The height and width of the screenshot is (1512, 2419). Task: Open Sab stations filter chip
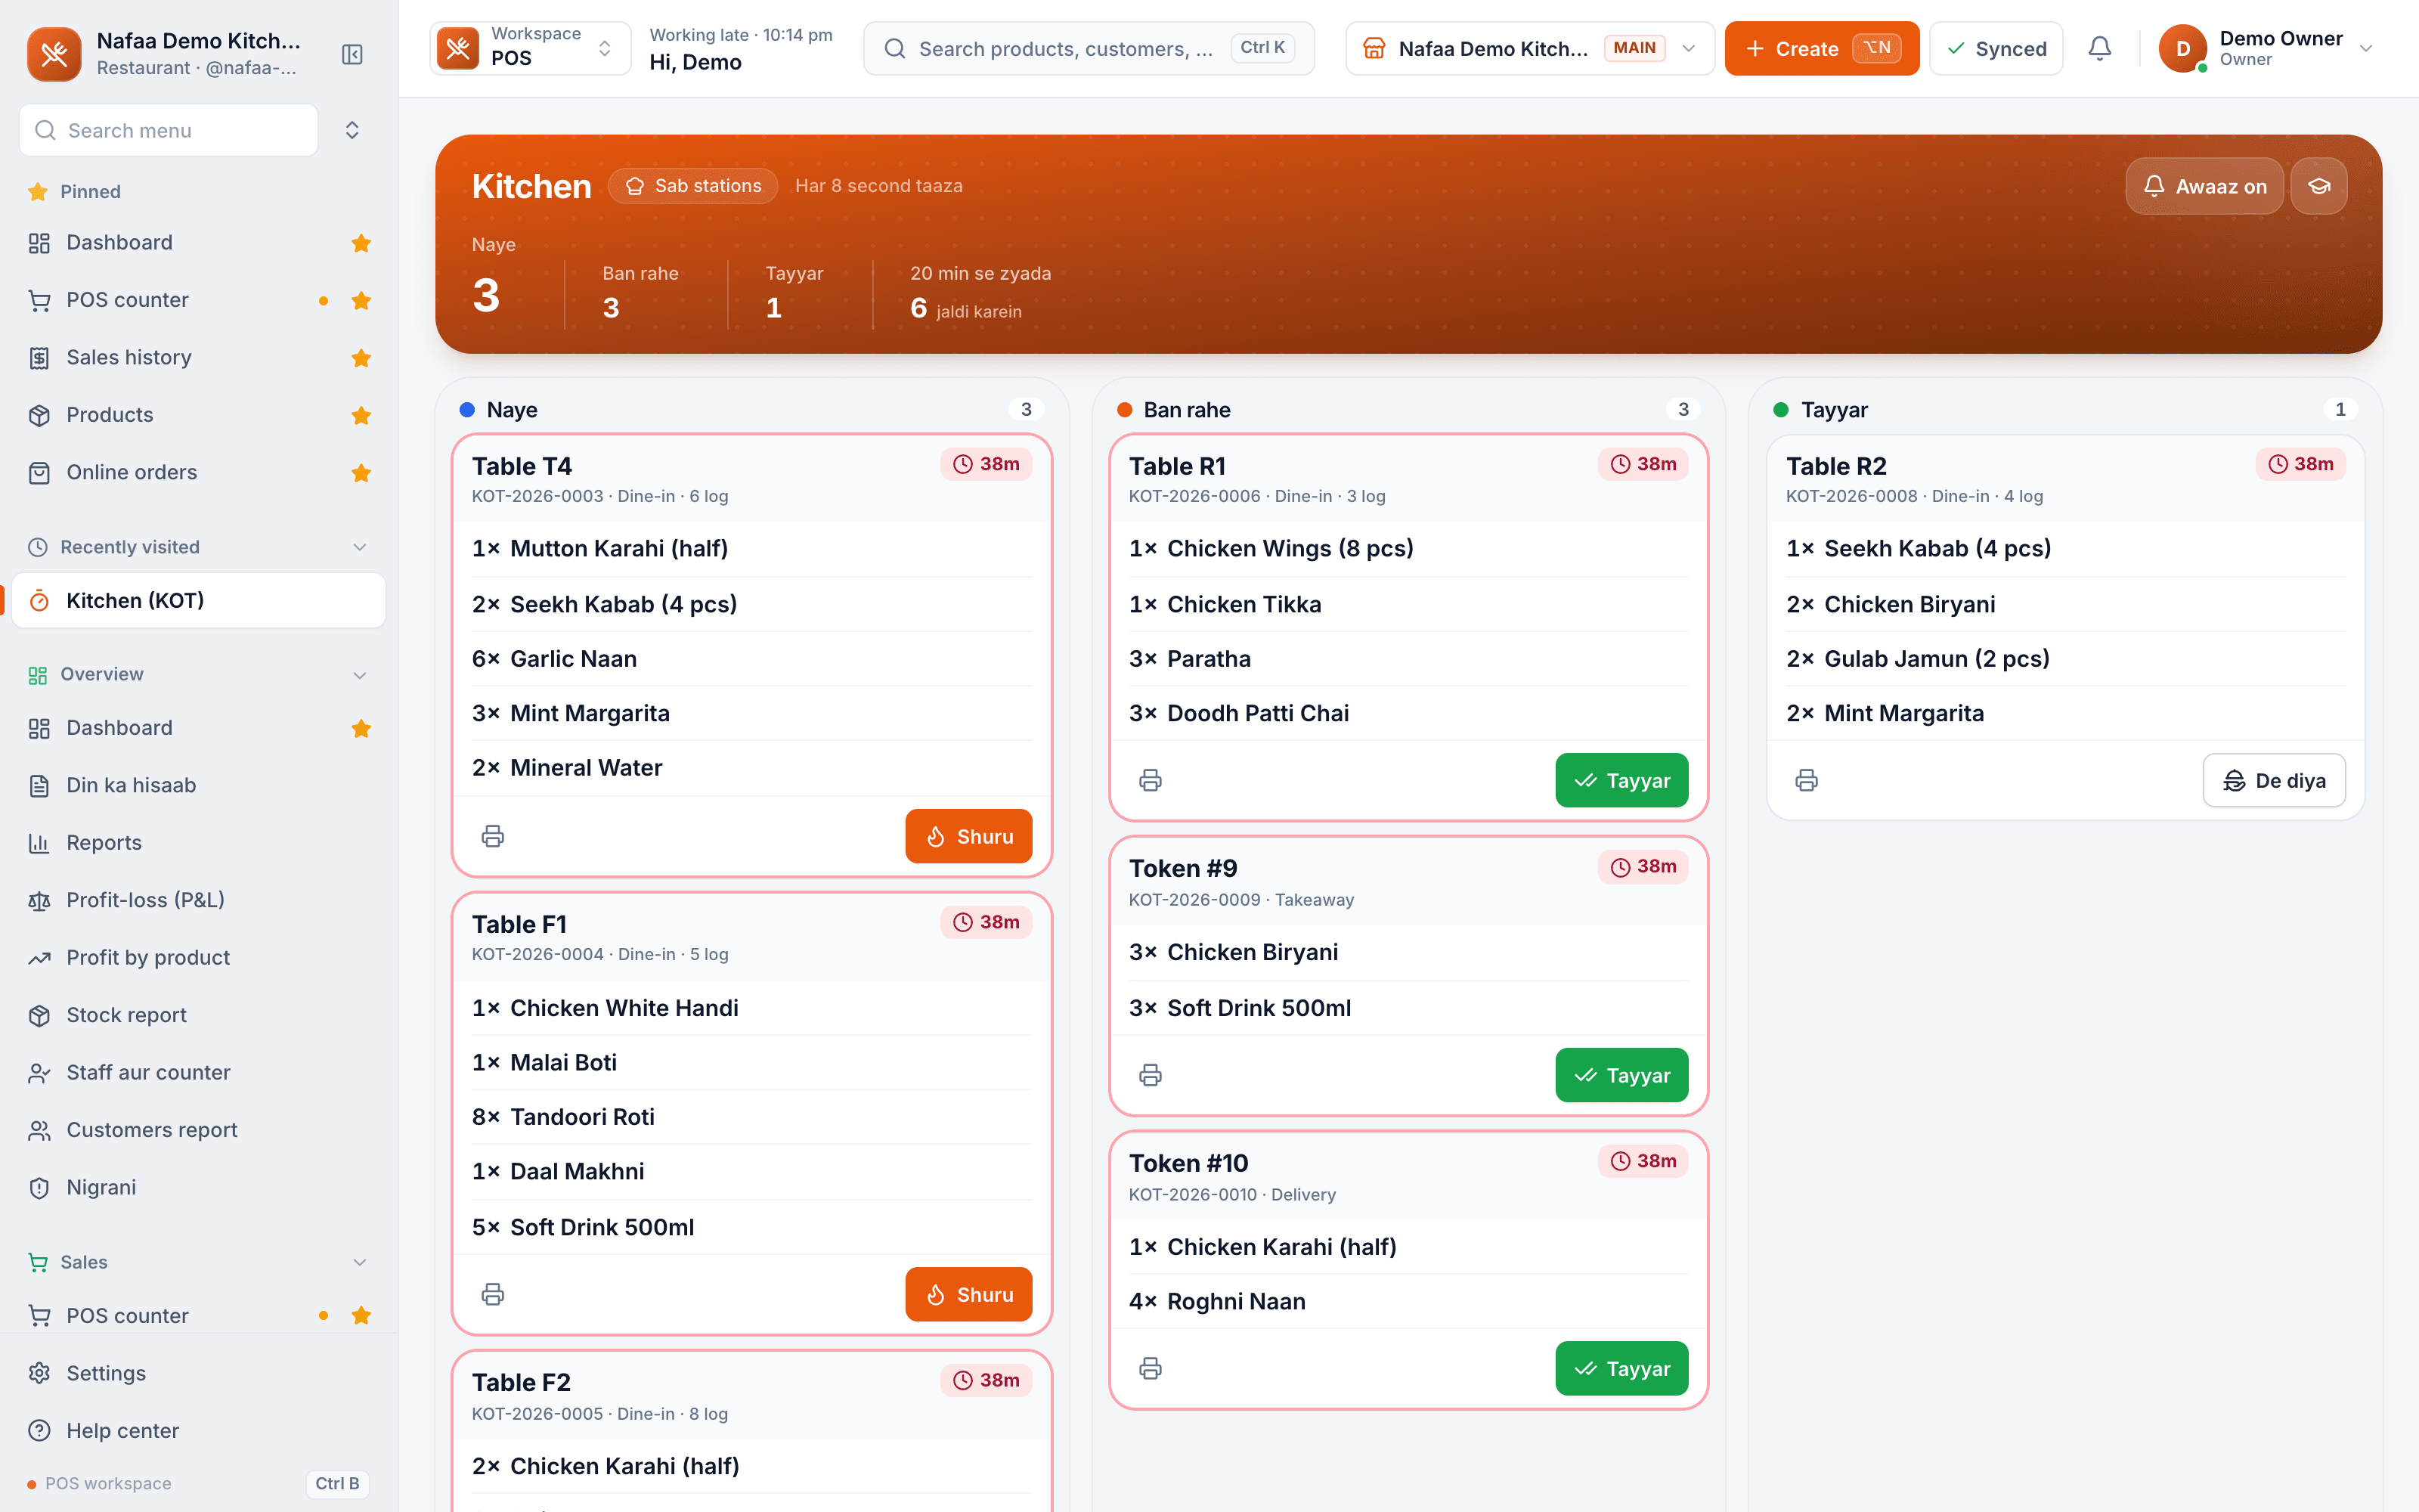[692, 186]
